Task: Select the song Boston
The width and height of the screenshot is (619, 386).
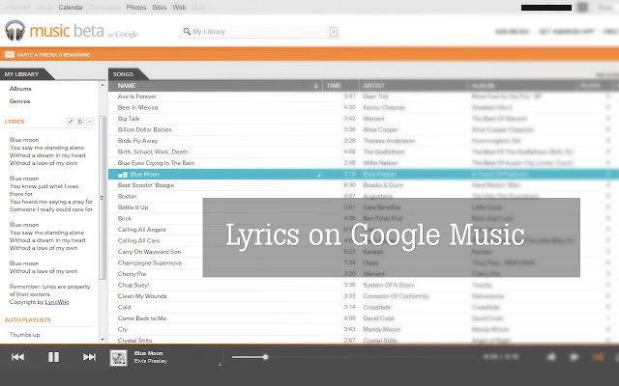Action: pos(127,196)
